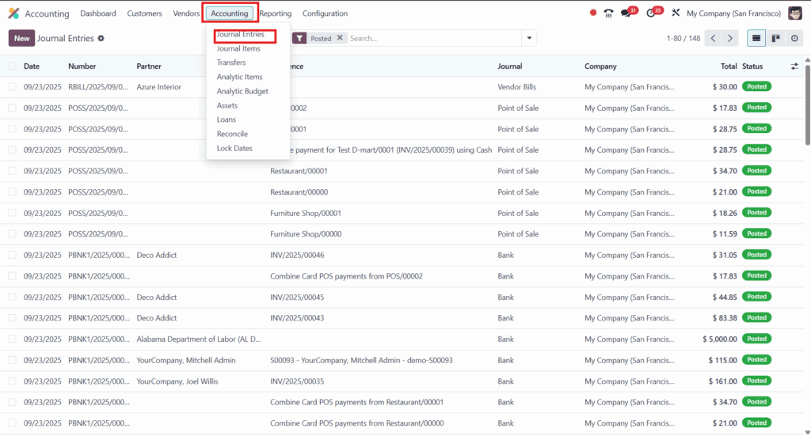This screenshot has width=811, height=436.
Task: Choose Journal Items from Accounting menu
Action: coord(238,49)
